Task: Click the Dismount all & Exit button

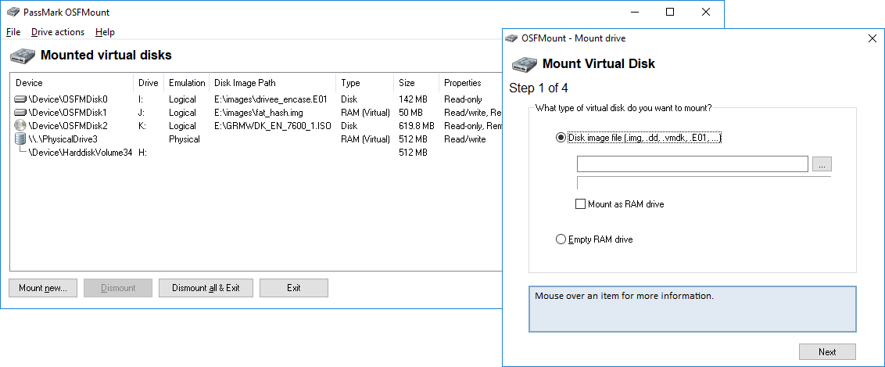Action: (206, 288)
